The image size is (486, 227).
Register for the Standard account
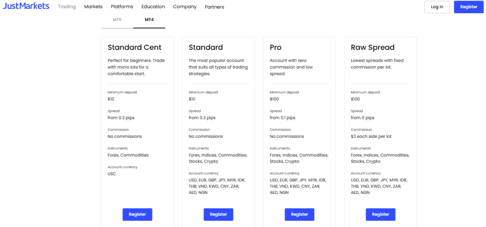pyautogui.click(x=218, y=214)
